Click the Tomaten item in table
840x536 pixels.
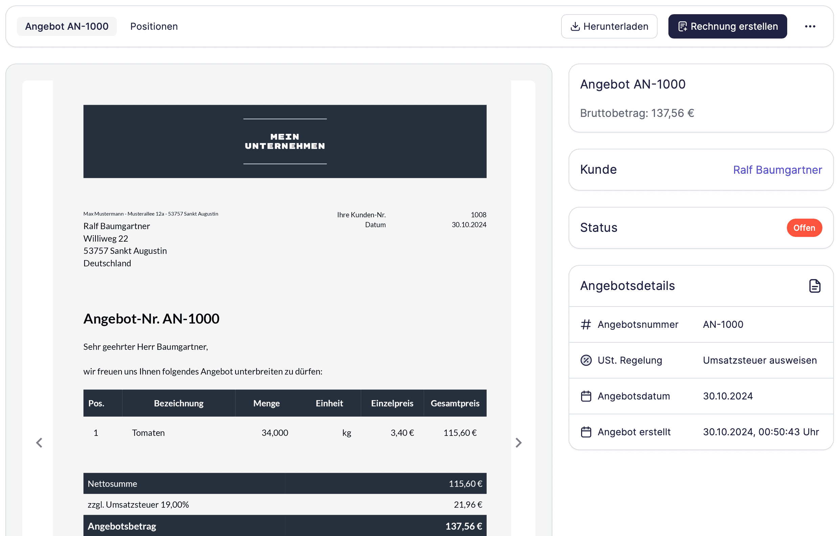148,433
